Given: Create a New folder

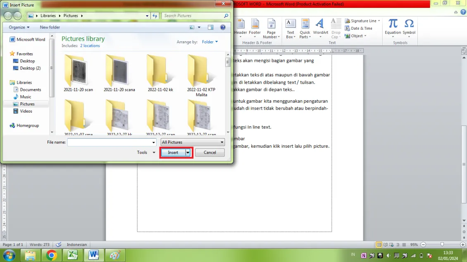Looking at the screenshot, I should tap(50, 27).
